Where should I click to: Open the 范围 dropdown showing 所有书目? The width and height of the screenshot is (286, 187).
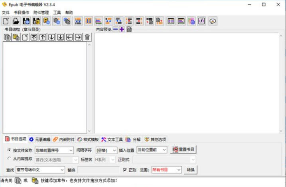tap(166, 170)
